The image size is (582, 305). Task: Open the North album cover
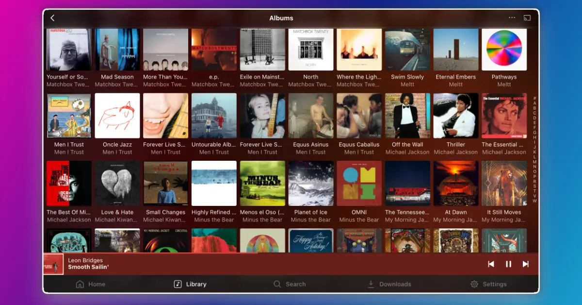311,50
